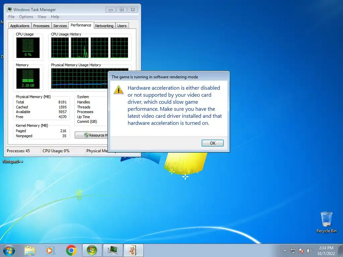Open the View menu in Task Manager
The height and width of the screenshot is (257, 343).
point(42,17)
